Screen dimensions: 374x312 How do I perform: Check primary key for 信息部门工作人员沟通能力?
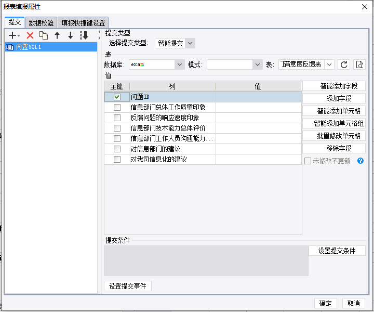(117, 138)
